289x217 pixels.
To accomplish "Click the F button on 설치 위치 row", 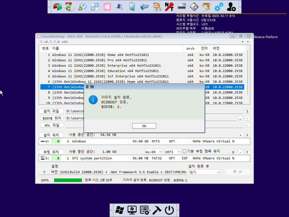I will click(247, 135).
